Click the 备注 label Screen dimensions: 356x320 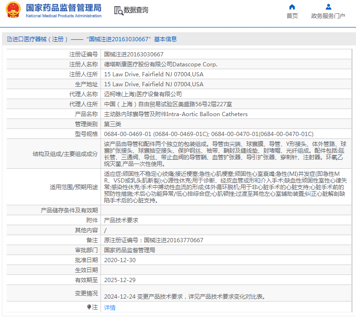click(92, 240)
